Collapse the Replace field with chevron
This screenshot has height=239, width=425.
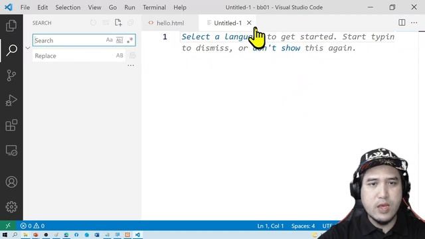28,48
